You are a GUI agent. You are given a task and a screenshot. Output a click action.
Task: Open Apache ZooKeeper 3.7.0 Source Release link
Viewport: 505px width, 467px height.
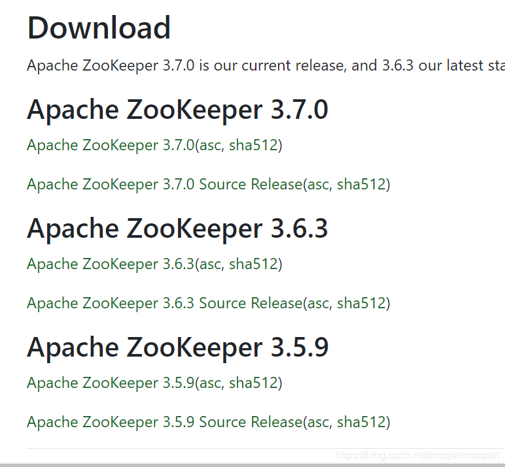click(165, 184)
